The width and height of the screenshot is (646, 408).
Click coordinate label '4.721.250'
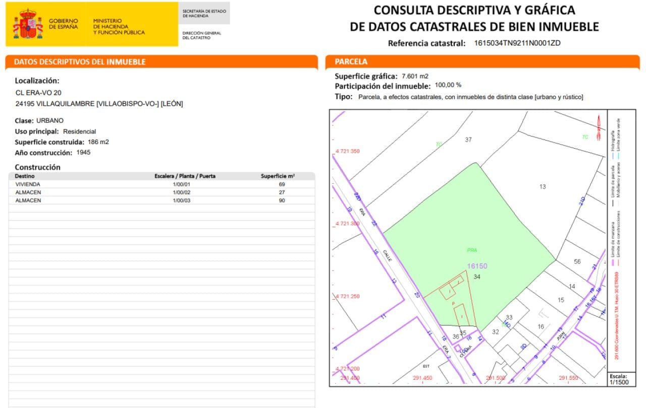(348, 296)
